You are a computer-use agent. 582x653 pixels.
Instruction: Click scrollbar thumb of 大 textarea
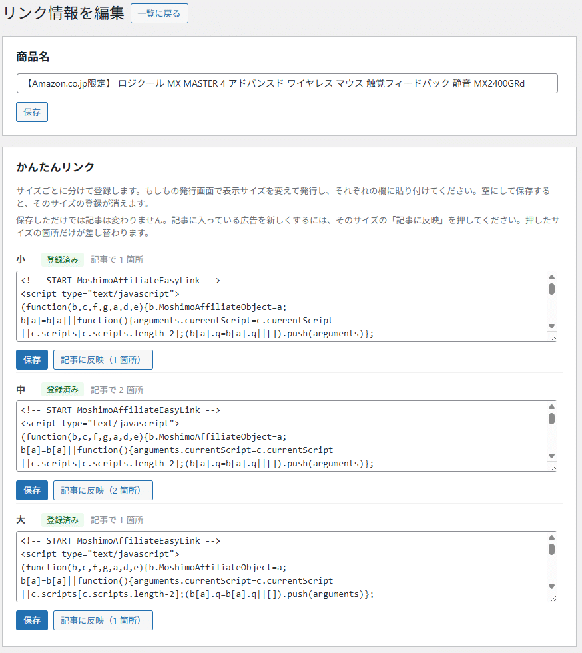[551, 549]
